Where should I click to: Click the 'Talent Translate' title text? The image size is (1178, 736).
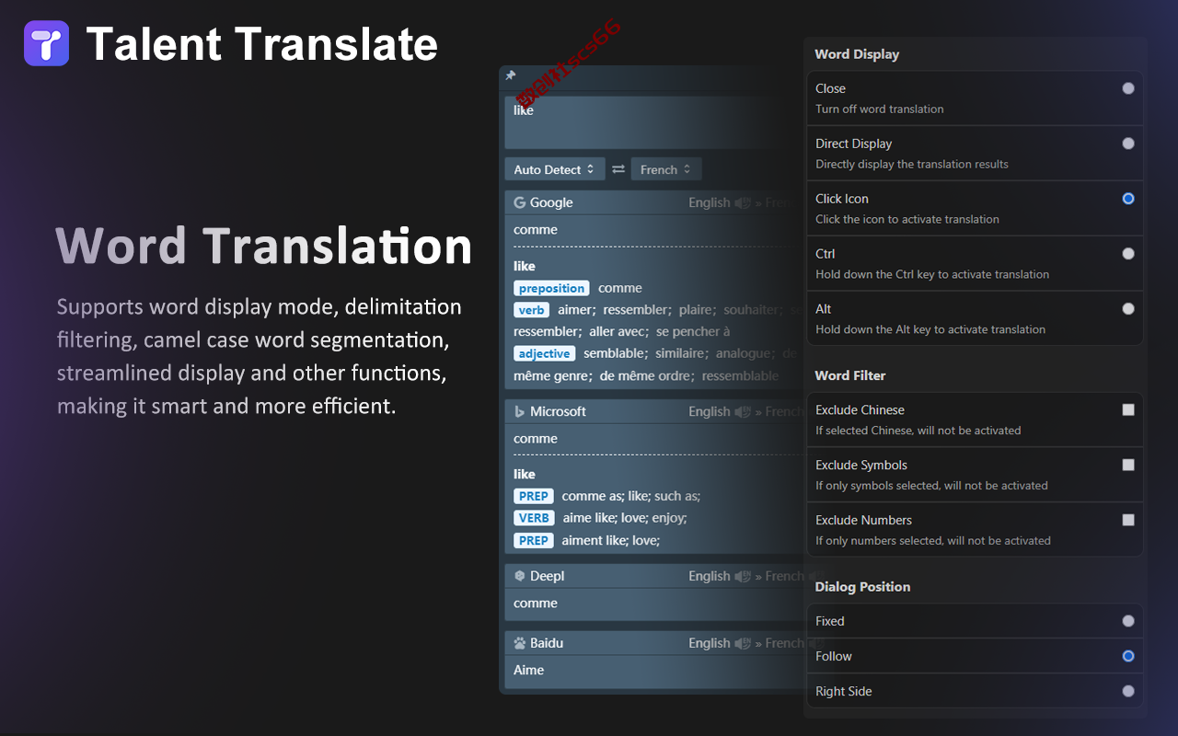(x=262, y=43)
